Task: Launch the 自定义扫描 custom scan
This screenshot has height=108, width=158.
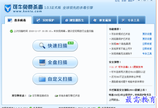Action: click(x=55, y=79)
